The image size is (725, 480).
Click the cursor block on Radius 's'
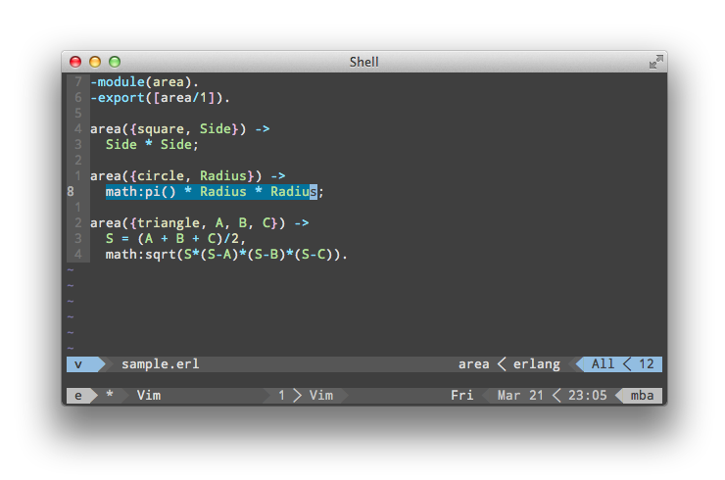click(x=314, y=191)
